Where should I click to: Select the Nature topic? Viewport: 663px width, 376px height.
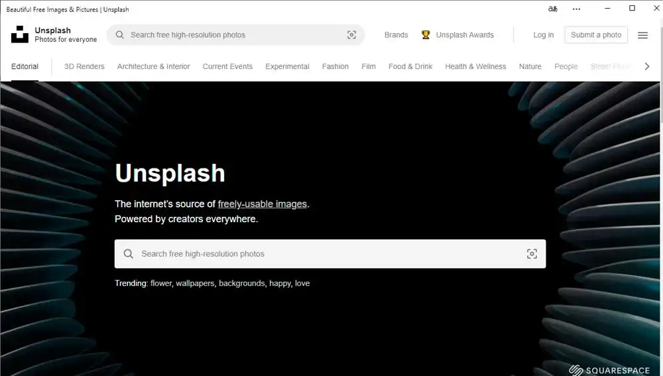pos(530,66)
